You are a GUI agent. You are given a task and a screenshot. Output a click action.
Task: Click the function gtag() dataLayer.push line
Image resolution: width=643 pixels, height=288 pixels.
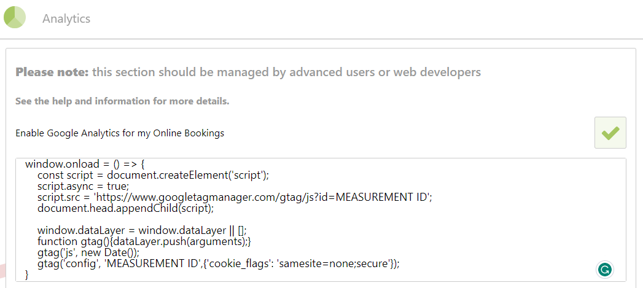(144, 241)
